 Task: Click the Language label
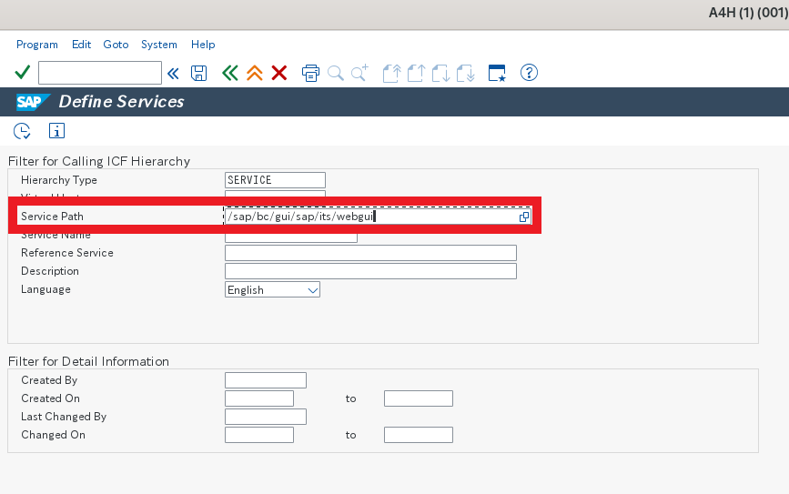pos(46,289)
